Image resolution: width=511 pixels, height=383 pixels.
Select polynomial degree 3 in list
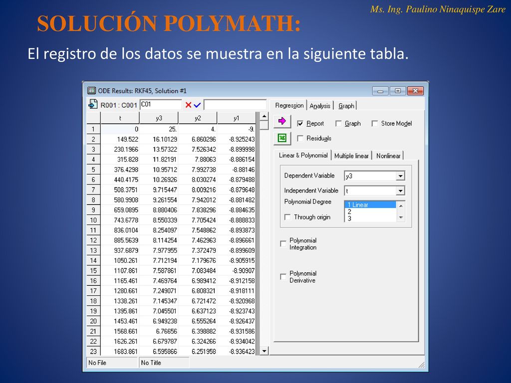370,218
